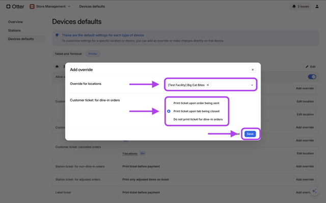Viewport: 326px width, 203px height.
Task: Select Print ticket upon tab being closed
Action: point(169,111)
